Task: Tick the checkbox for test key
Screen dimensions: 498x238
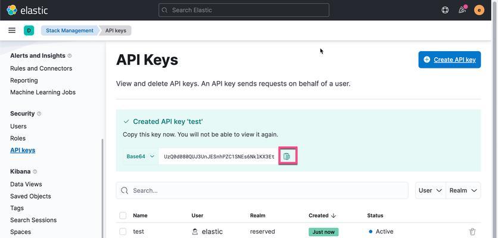Action: [x=123, y=231]
